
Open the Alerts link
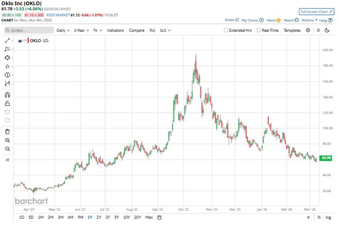(x=273, y=20)
